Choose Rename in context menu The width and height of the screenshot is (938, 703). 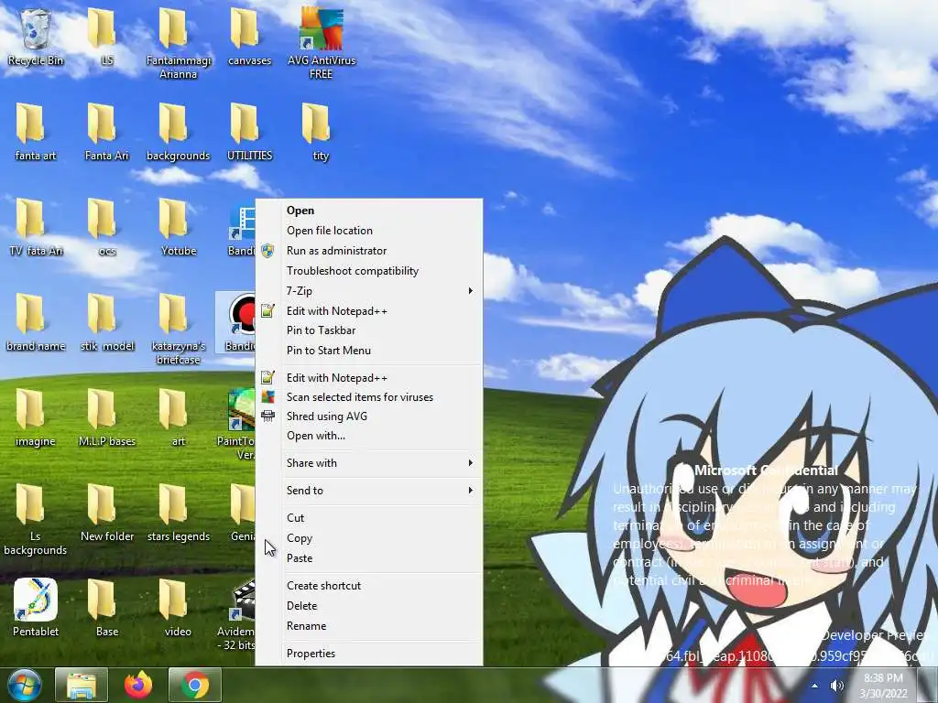pyautogui.click(x=369, y=626)
